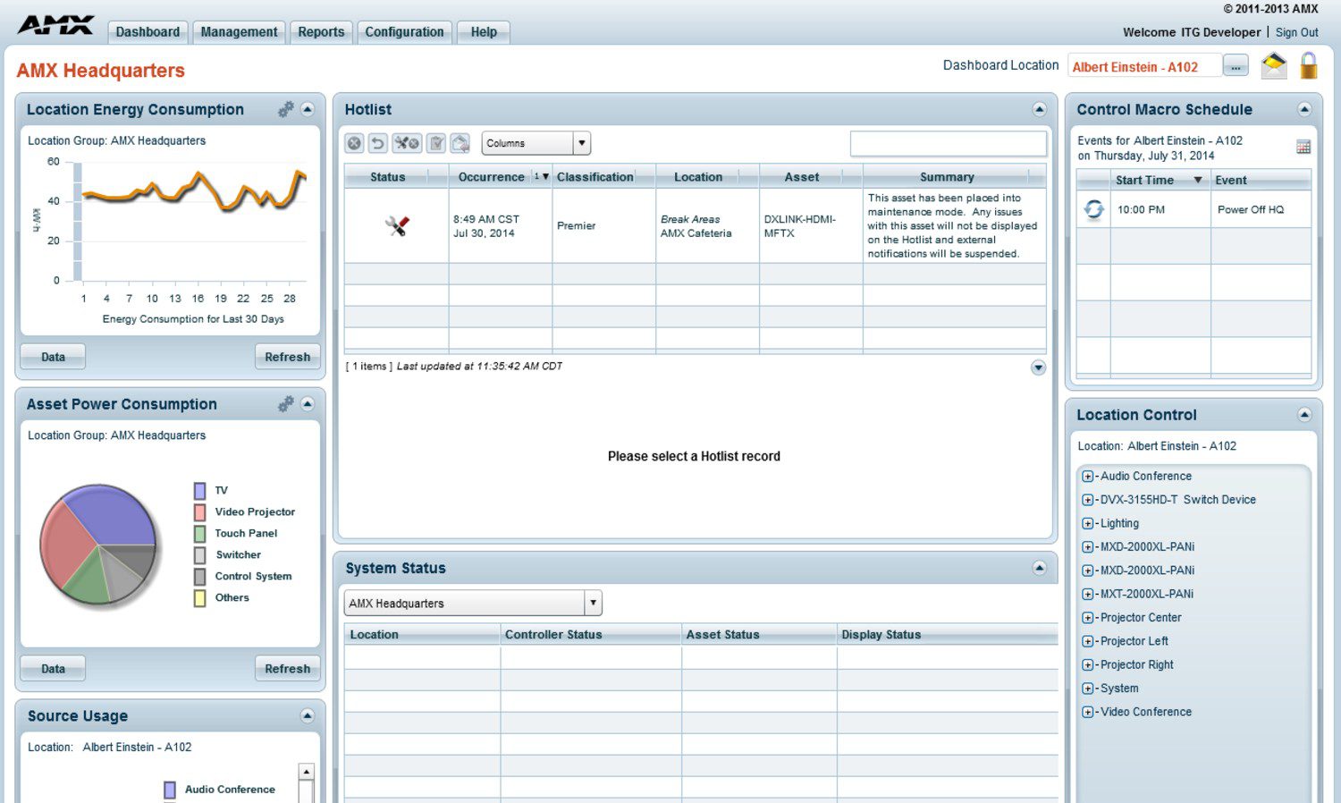Open the calendar icon in Control Macro Schedule

tap(1303, 147)
